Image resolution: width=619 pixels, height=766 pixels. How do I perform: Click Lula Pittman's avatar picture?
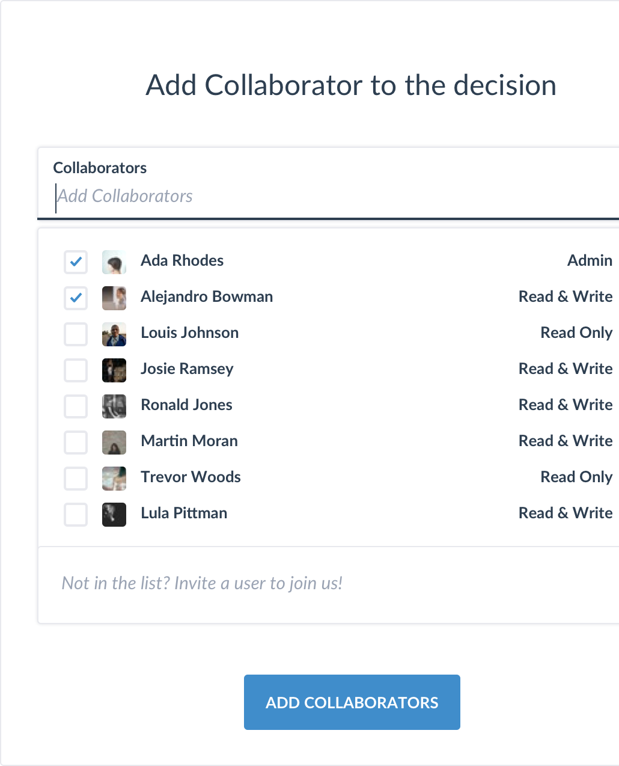point(114,514)
